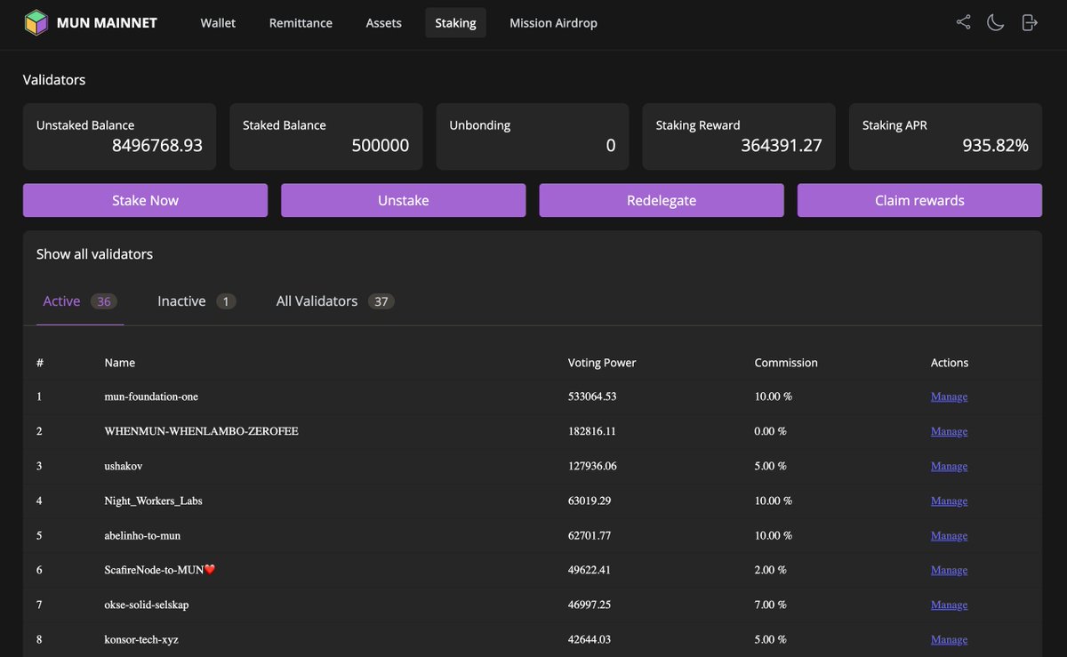Manage okse-solid-selskap validator
This screenshot has width=1067, height=657.
pyautogui.click(x=949, y=605)
